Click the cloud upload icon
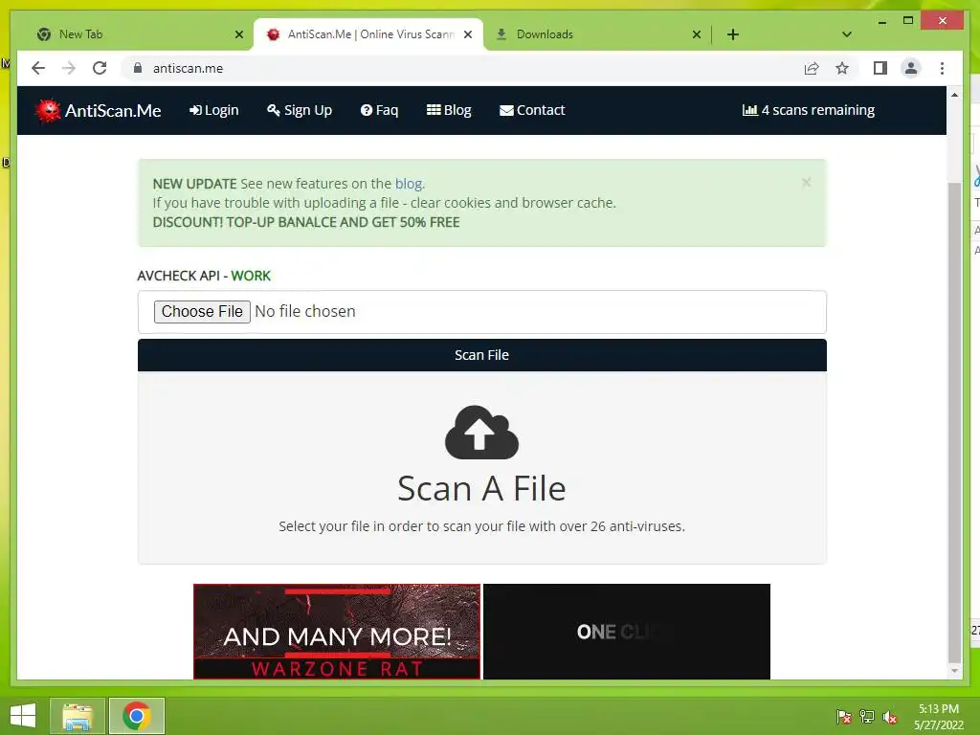 click(482, 433)
